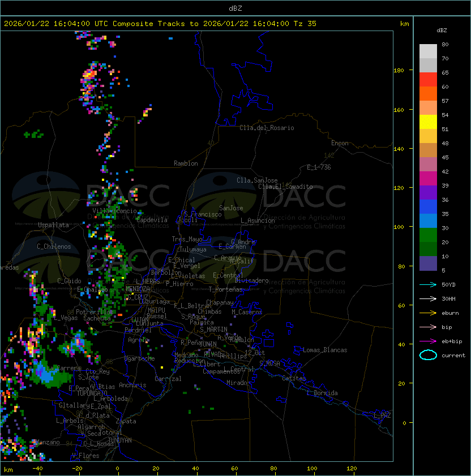471x476 pixels.
Task: Click the 'Zapata' map label
Action: click(x=126, y=421)
